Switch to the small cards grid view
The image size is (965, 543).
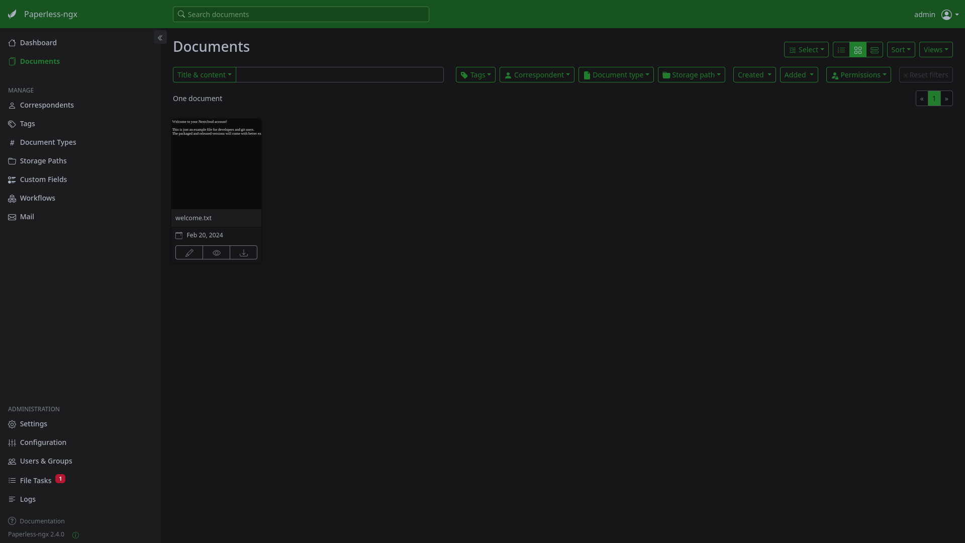point(858,50)
